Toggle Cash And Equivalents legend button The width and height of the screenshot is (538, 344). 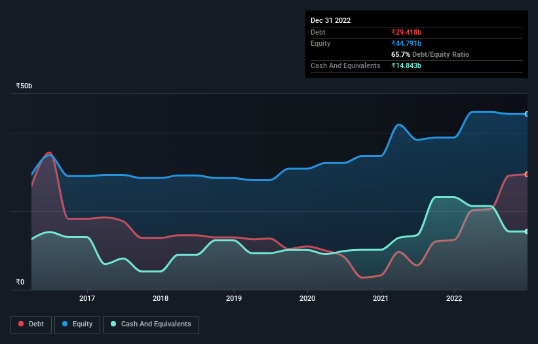click(x=151, y=324)
